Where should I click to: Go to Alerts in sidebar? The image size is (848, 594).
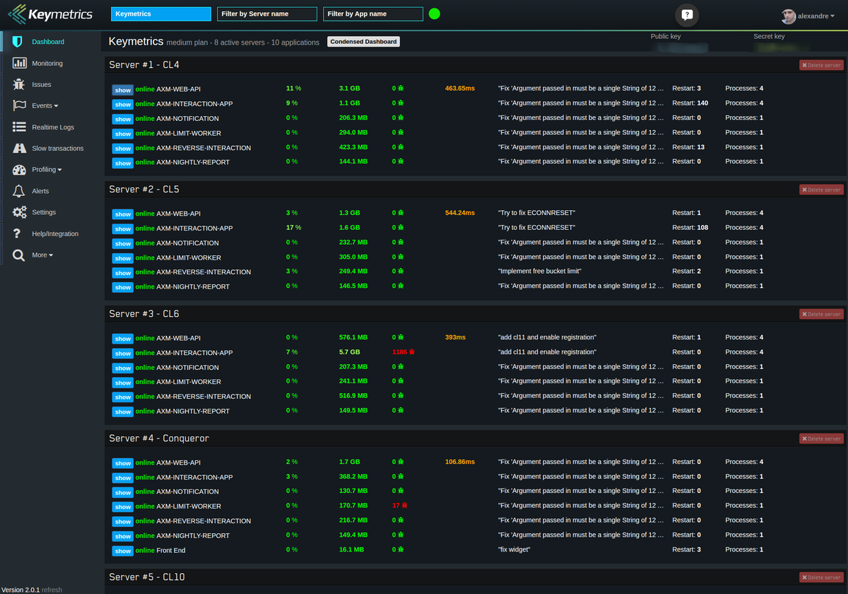40,191
